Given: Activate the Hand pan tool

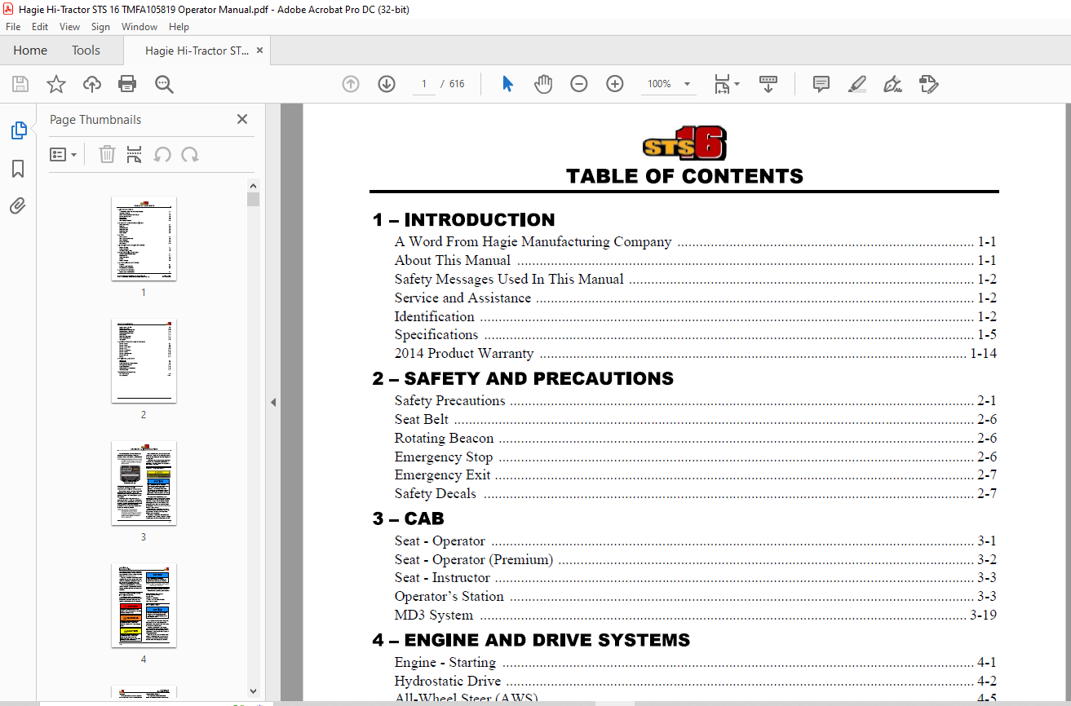Looking at the screenshot, I should pyautogui.click(x=543, y=84).
